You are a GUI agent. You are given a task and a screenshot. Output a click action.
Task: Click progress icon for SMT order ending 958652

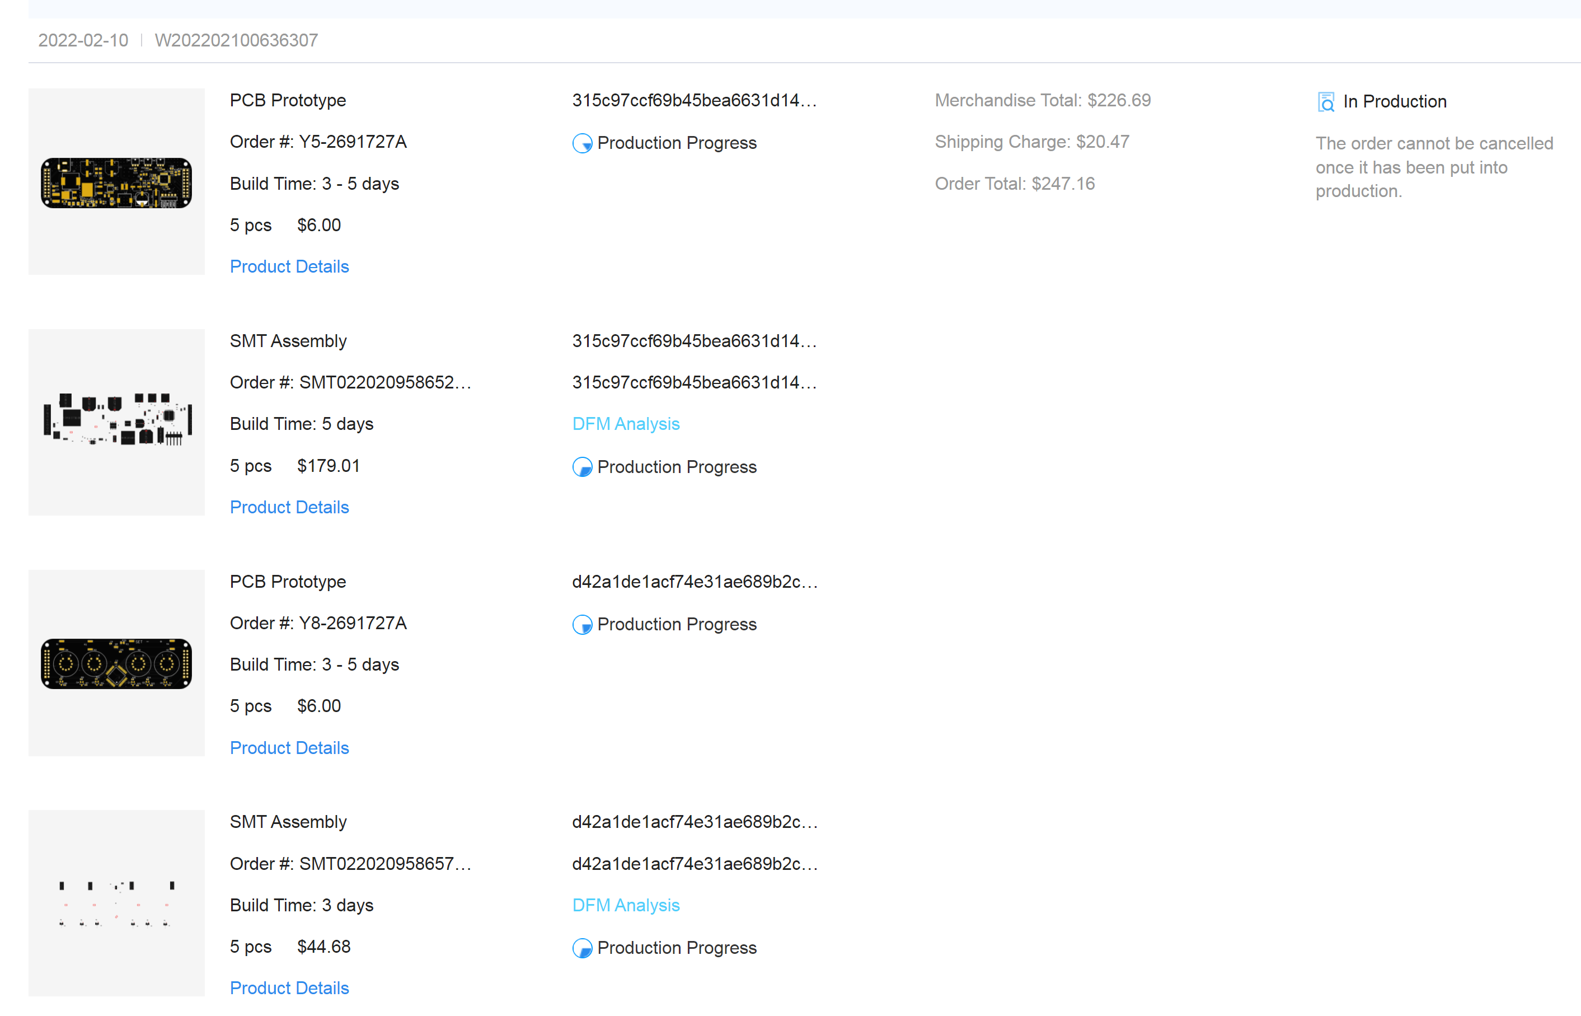tap(581, 467)
